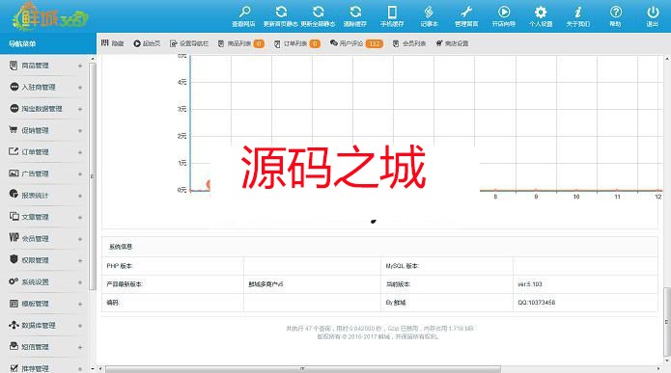Expand 模板管理 with its plus sign
The width and height of the screenshot is (671, 373).
tap(80, 305)
